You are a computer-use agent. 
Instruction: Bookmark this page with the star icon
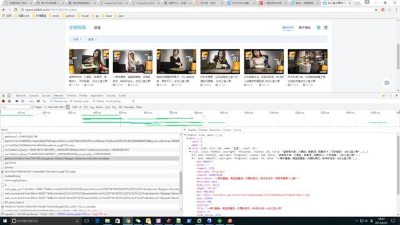pyautogui.click(x=376, y=10)
